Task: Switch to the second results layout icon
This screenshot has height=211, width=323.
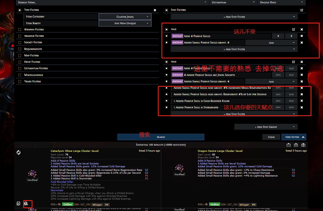Action: (296, 145)
